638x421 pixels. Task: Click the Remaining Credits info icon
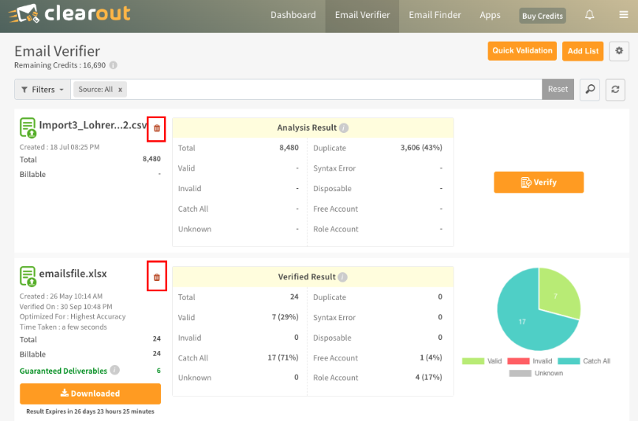[114, 65]
